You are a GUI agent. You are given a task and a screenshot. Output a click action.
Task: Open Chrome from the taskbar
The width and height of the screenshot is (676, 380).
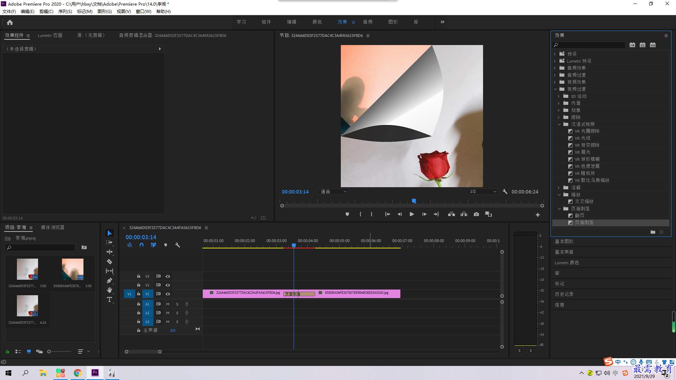pyautogui.click(x=77, y=373)
